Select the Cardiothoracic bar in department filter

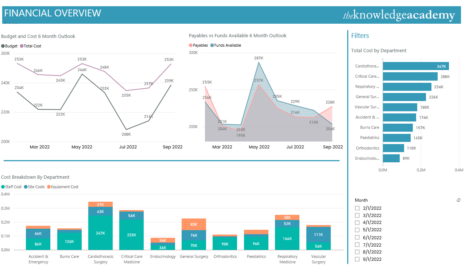pos(416,66)
